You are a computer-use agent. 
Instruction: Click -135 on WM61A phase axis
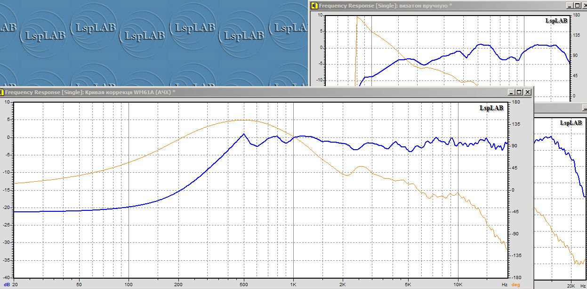click(517, 256)
